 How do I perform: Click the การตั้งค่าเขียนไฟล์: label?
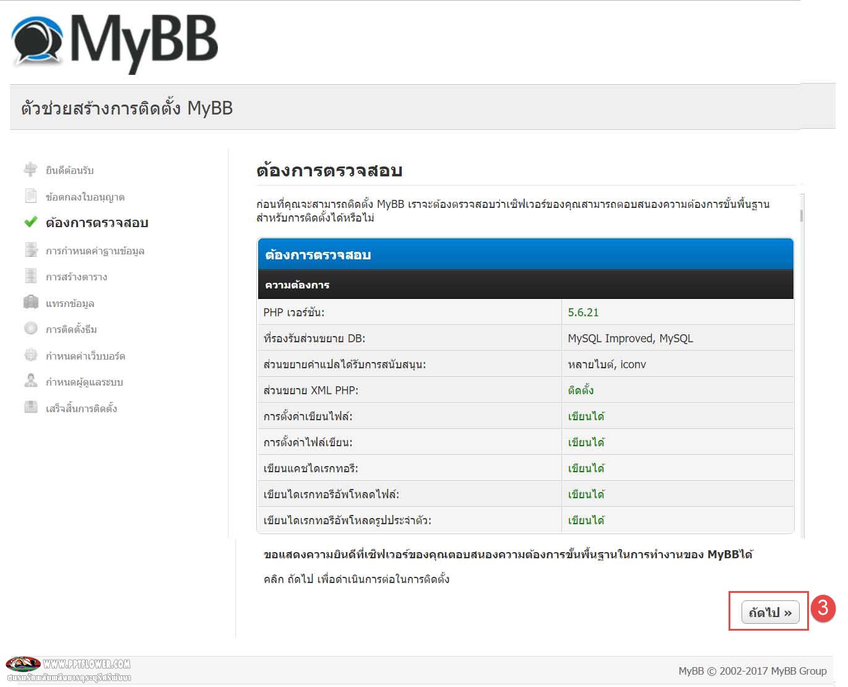pyautogui.click(x=308, y=417)
